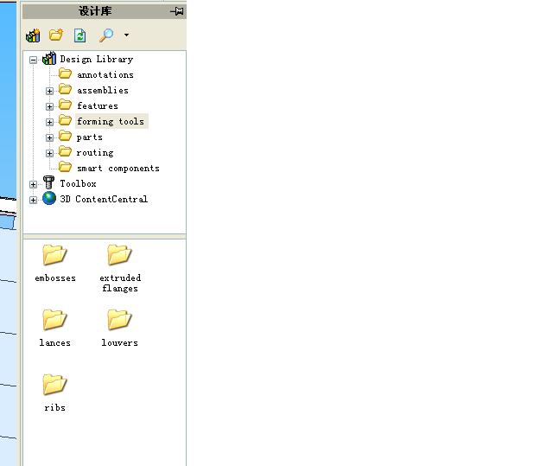Select the Design Library root label
The image size is (553, 466).
(x=96, y=60)
